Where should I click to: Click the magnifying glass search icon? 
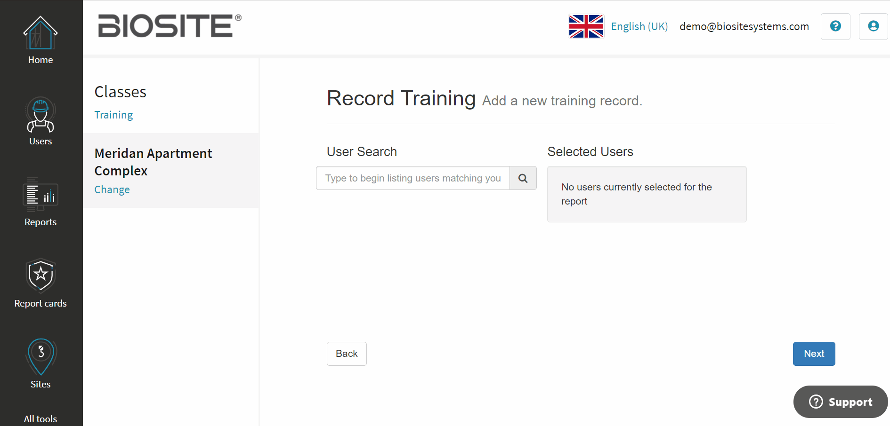pos(523,178)
